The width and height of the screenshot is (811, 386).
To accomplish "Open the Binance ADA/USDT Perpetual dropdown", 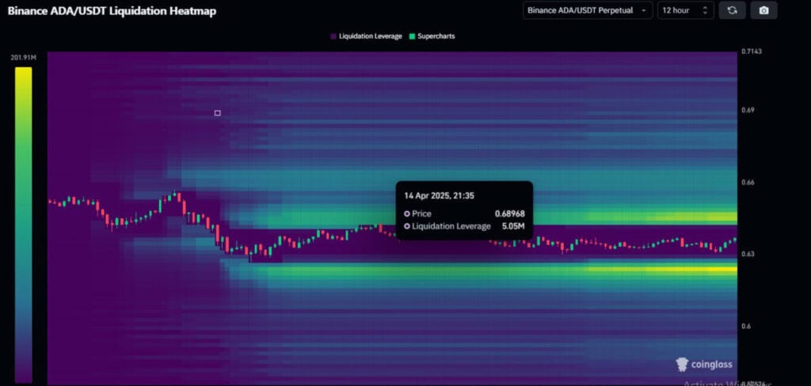I will pos(588,10).
